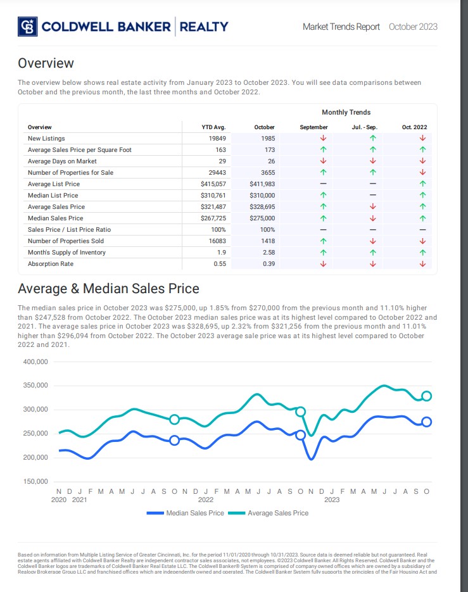Click Average Sales Price per Square Foot September arrow
The width and height of the screenshot is (468, 592).
click(323, 149)
